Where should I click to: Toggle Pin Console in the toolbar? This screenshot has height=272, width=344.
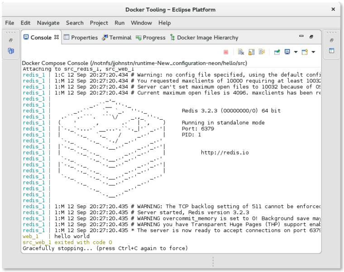click(277, 52)
